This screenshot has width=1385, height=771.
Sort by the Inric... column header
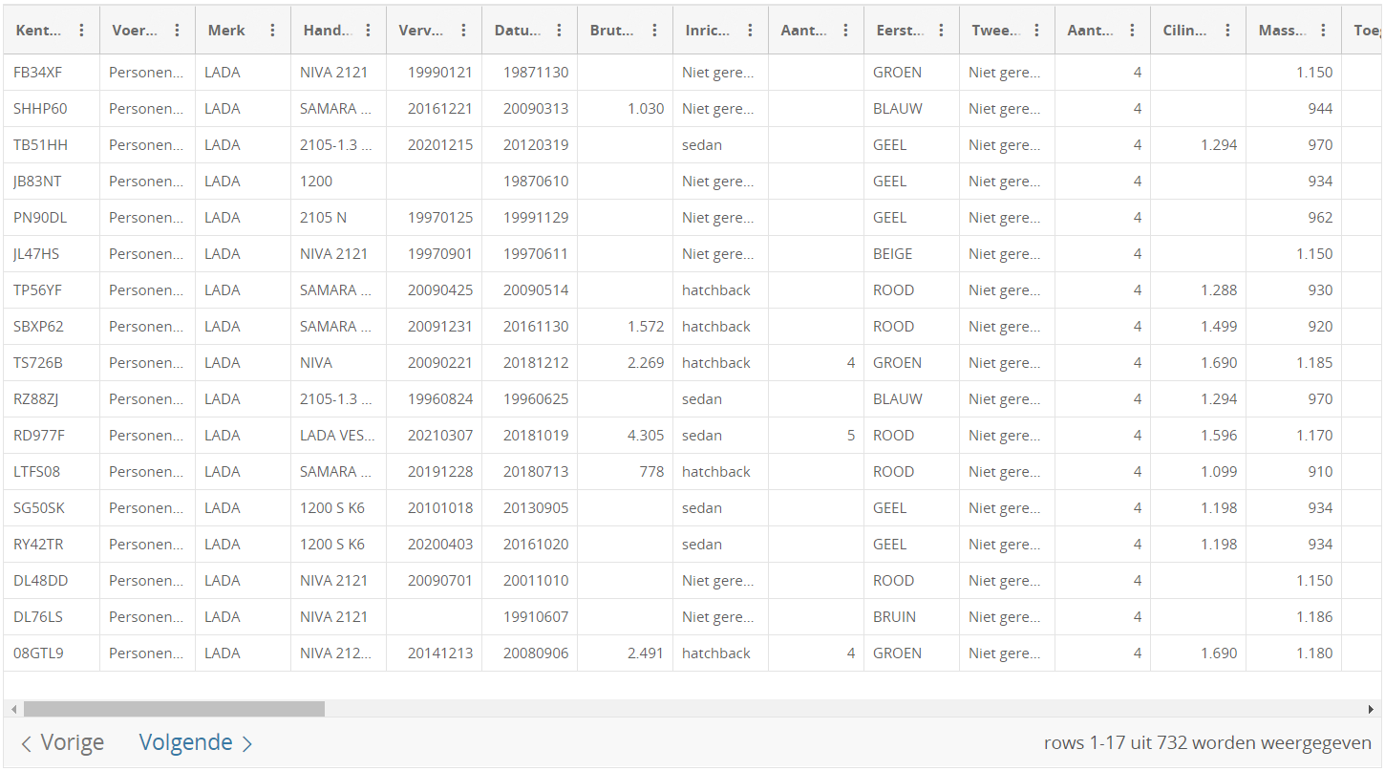click(x=708, y=31)
